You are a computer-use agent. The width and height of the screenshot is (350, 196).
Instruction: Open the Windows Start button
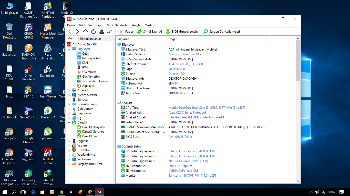click(x=4, y=192)
